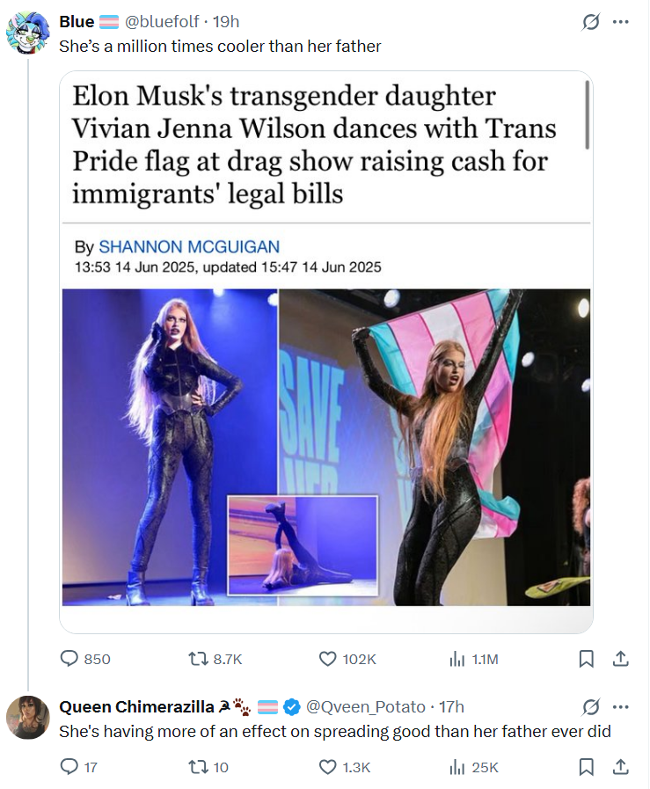Viewport: 650px width, 789px height.
Task: Repost Queen Chimerazilla's reply
Action: (x=198, y=767)
